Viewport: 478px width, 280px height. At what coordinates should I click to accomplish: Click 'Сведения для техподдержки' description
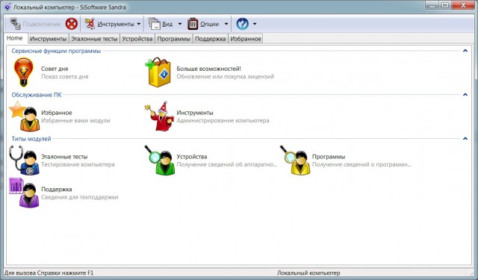80,197
